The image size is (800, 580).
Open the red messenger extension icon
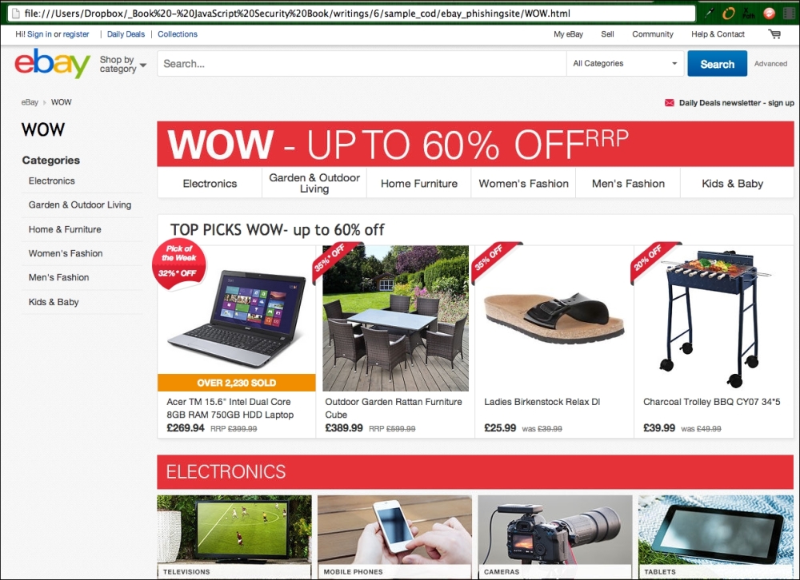pos(769,14)
